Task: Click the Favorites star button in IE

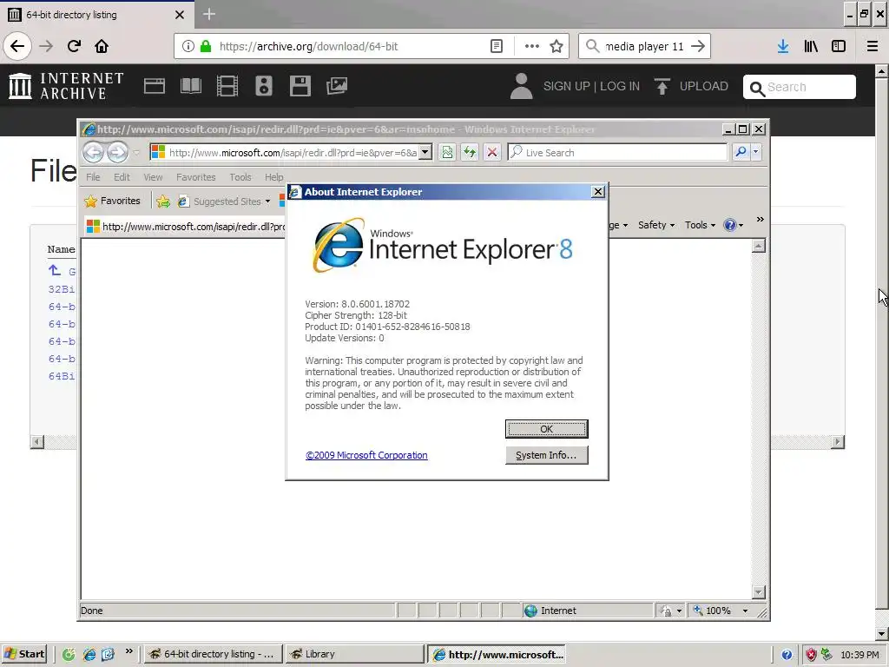Action: [112, 201]
